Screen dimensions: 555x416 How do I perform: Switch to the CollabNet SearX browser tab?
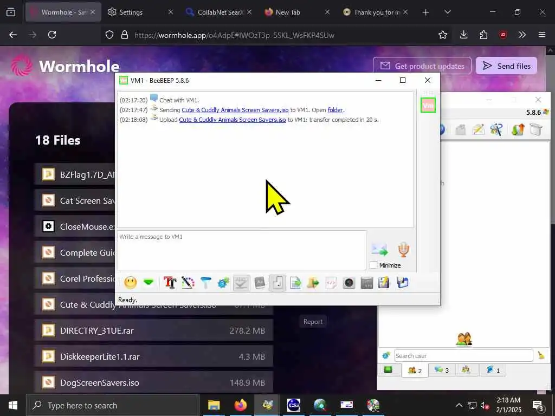point(218,12)
